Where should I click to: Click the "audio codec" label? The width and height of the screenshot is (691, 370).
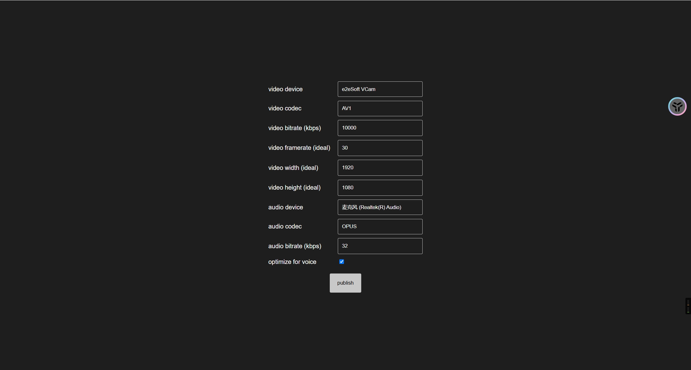[x=285, y=226]
